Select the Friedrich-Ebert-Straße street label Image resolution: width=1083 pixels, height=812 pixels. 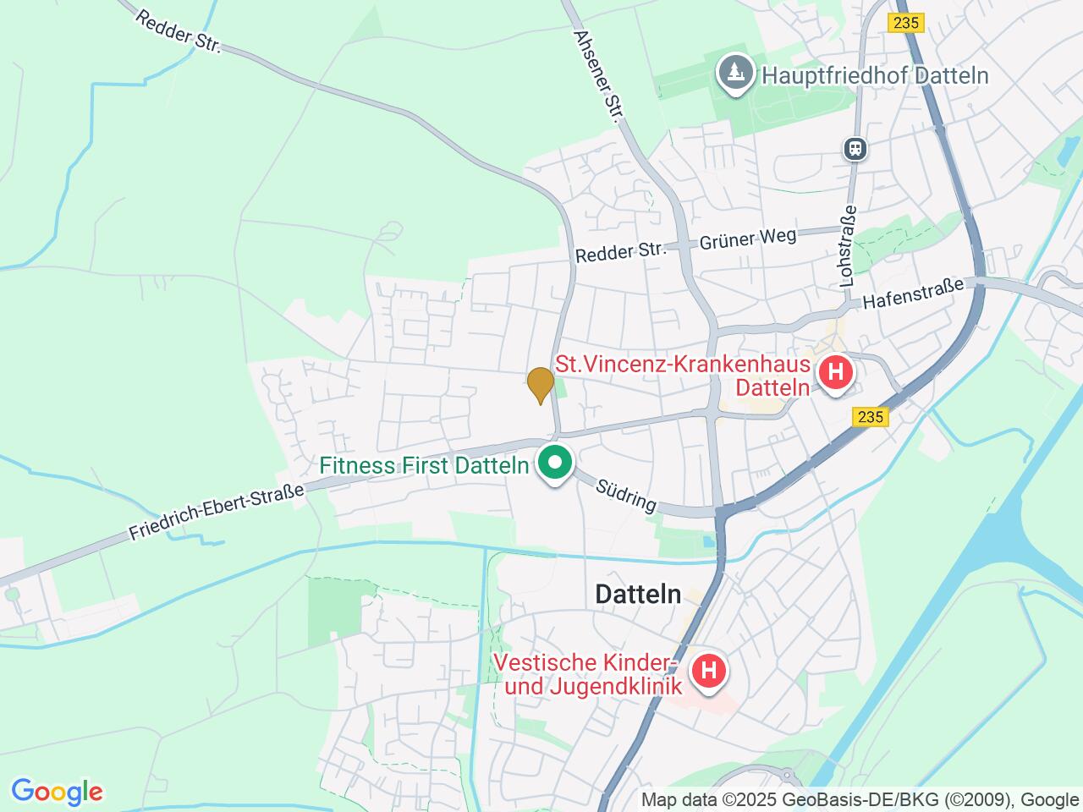point(217,512)
